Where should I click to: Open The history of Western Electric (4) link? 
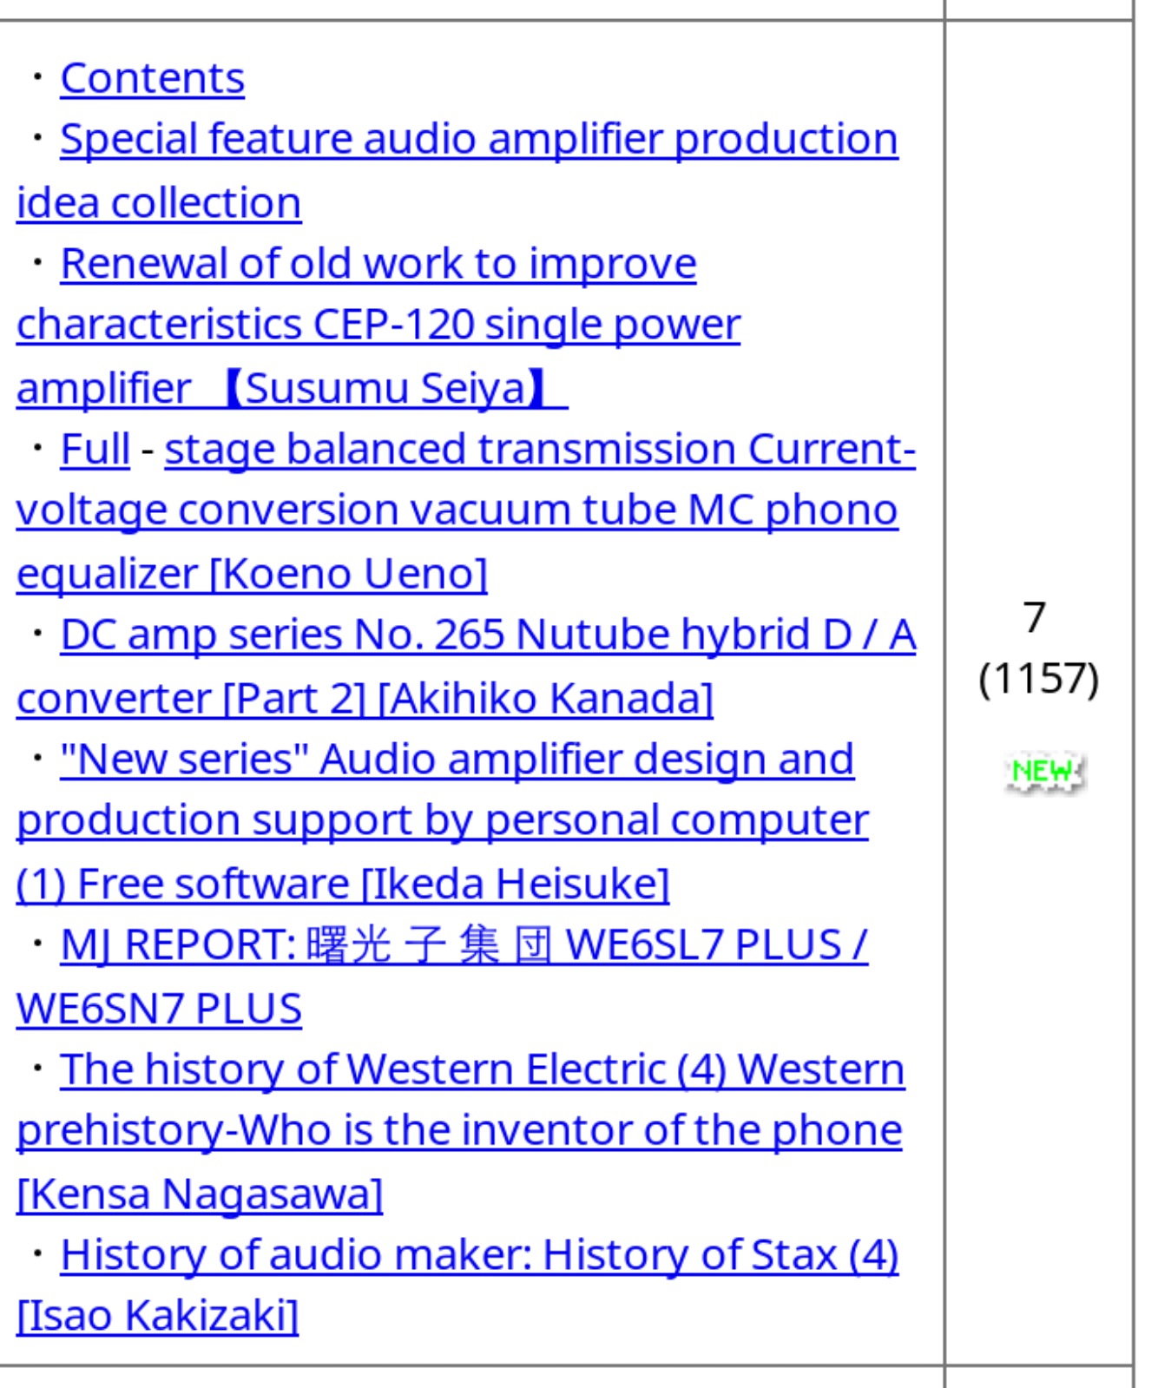pos(482,1069)
